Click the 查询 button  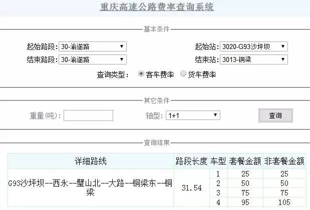pyautogui.click(x=275, y=115)
